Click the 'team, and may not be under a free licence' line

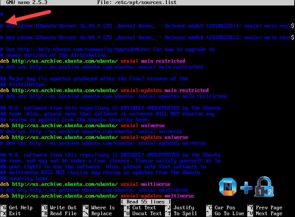(111, 161)
